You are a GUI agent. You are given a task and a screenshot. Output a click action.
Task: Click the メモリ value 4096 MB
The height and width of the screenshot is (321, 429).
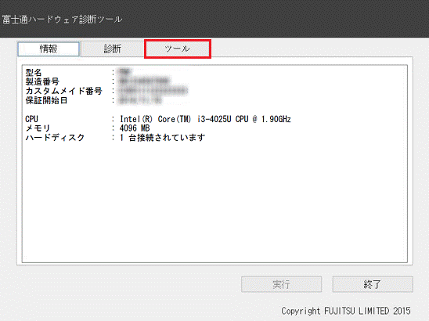[x=135, y=128]
